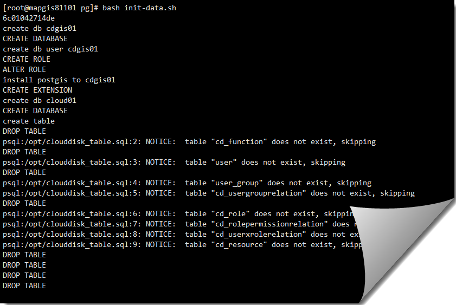The width and height of the screenshot is (456, 305).
Task: Click the NOTICE line for table "user"
Action: [x=174, y=163]
